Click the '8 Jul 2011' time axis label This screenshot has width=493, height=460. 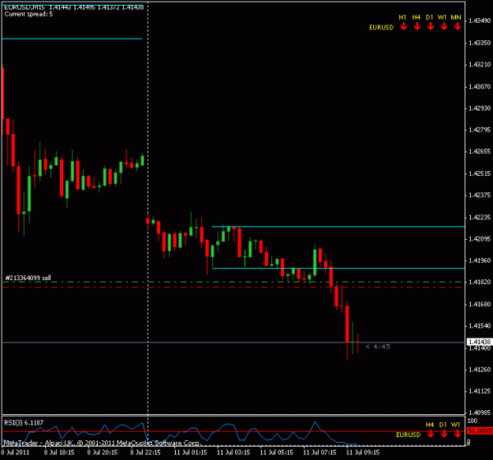pyautogui.click(x=15, y=452)
